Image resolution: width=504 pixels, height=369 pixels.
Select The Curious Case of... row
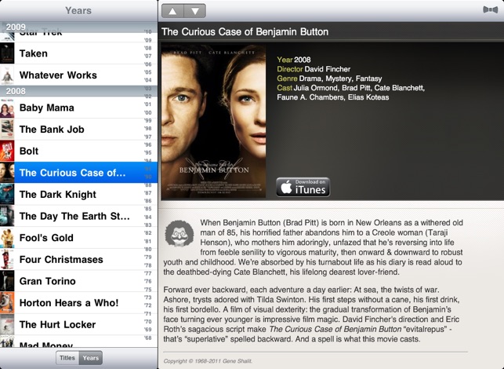click(x=78, y=173)
